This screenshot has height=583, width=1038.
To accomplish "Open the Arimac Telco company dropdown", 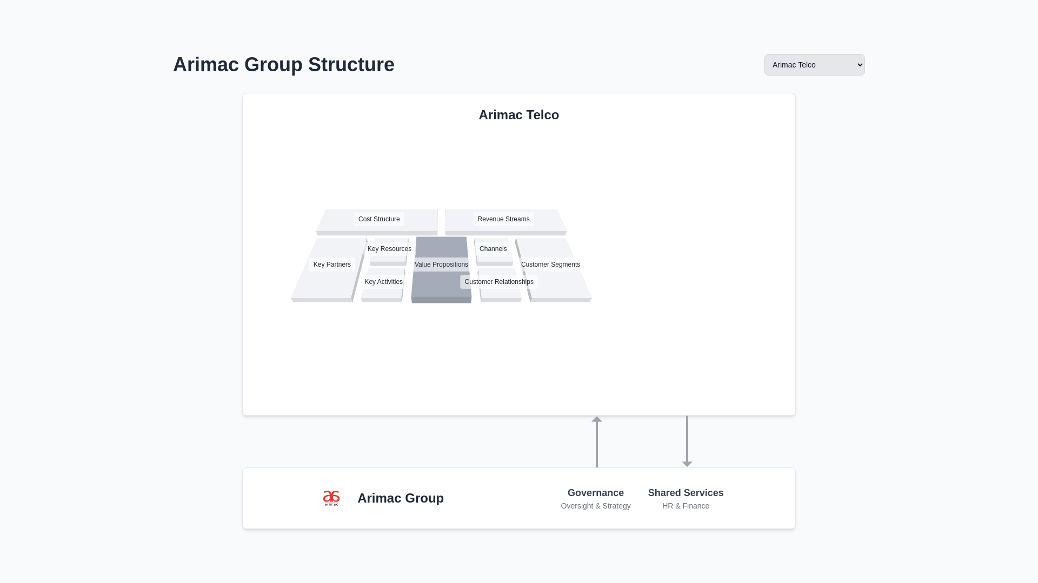I will pos(814,65).
